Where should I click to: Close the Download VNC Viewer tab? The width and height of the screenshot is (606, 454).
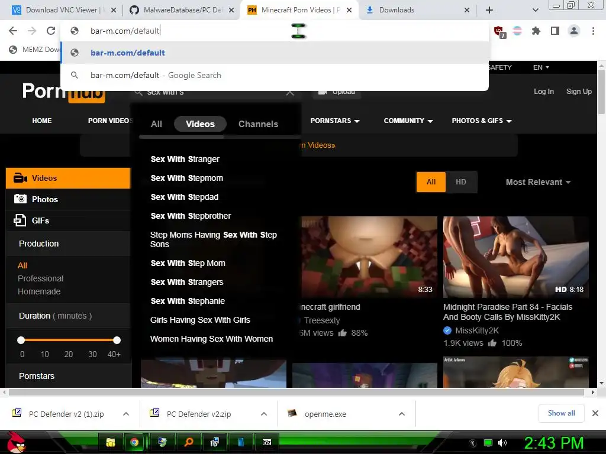pyautogui.click(x=114, y=10)
